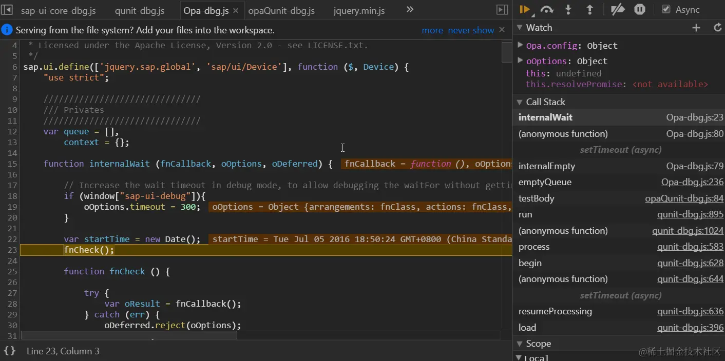Collapse the Scope section

[520, 344]
